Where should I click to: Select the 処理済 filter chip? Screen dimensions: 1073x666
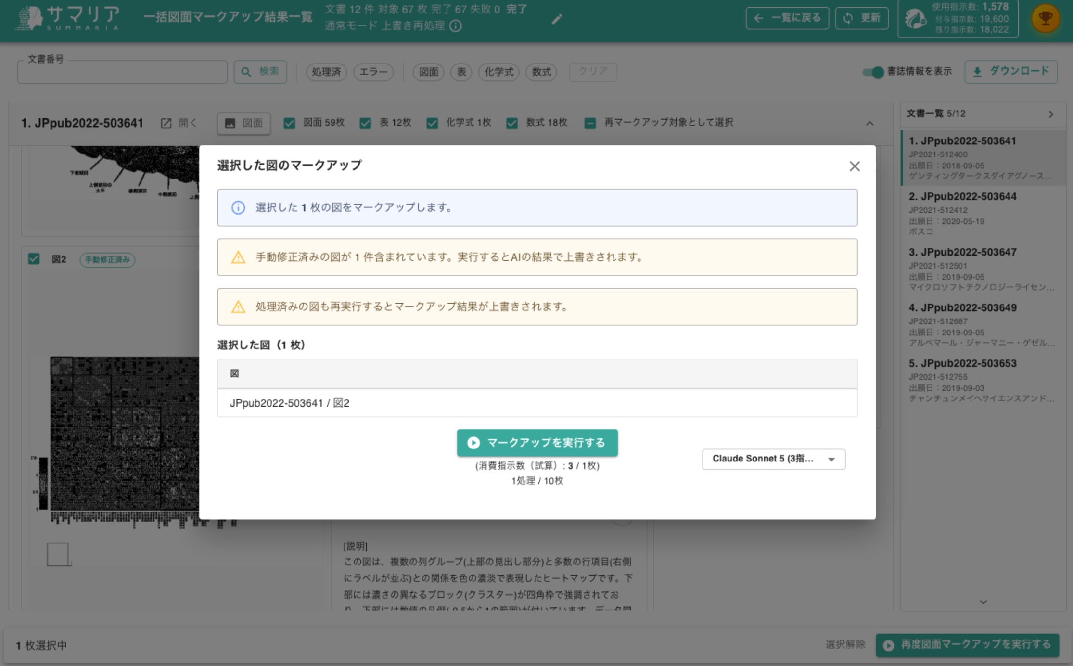tap(326, 72)
